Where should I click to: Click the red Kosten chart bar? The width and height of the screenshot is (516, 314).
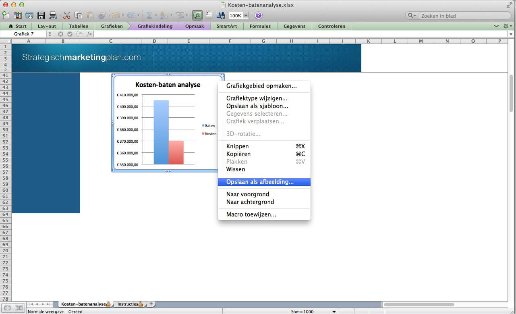[176, 152]
